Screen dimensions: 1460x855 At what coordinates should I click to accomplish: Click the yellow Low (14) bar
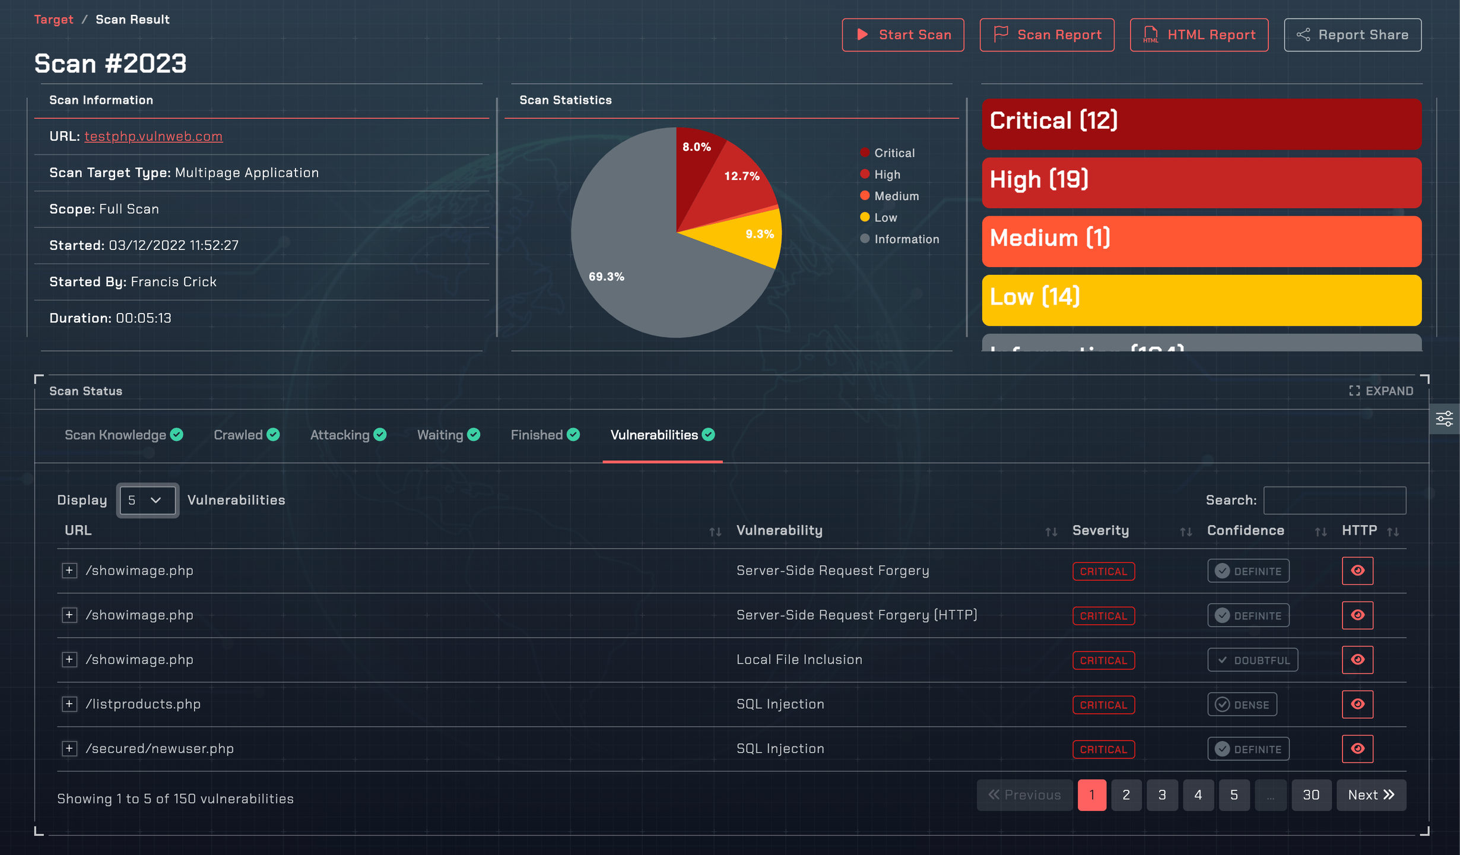click(x=1201, y=299)
